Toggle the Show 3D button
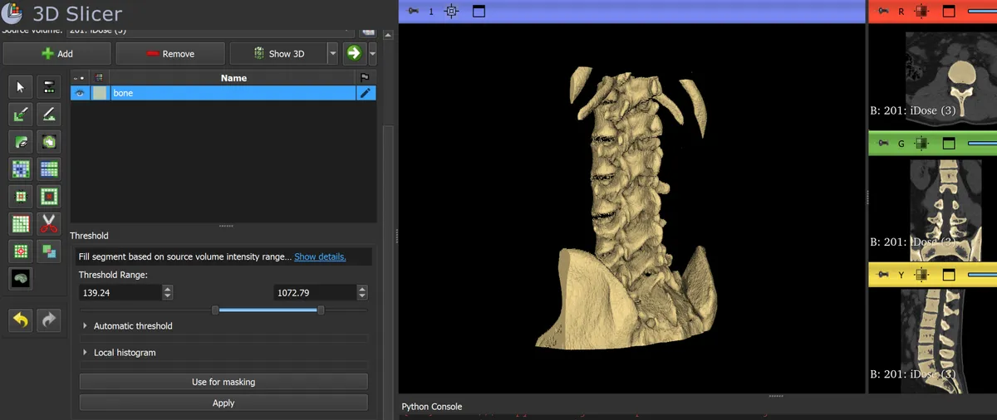Viewport: 997px width, 420px height. tap(278, 53)
